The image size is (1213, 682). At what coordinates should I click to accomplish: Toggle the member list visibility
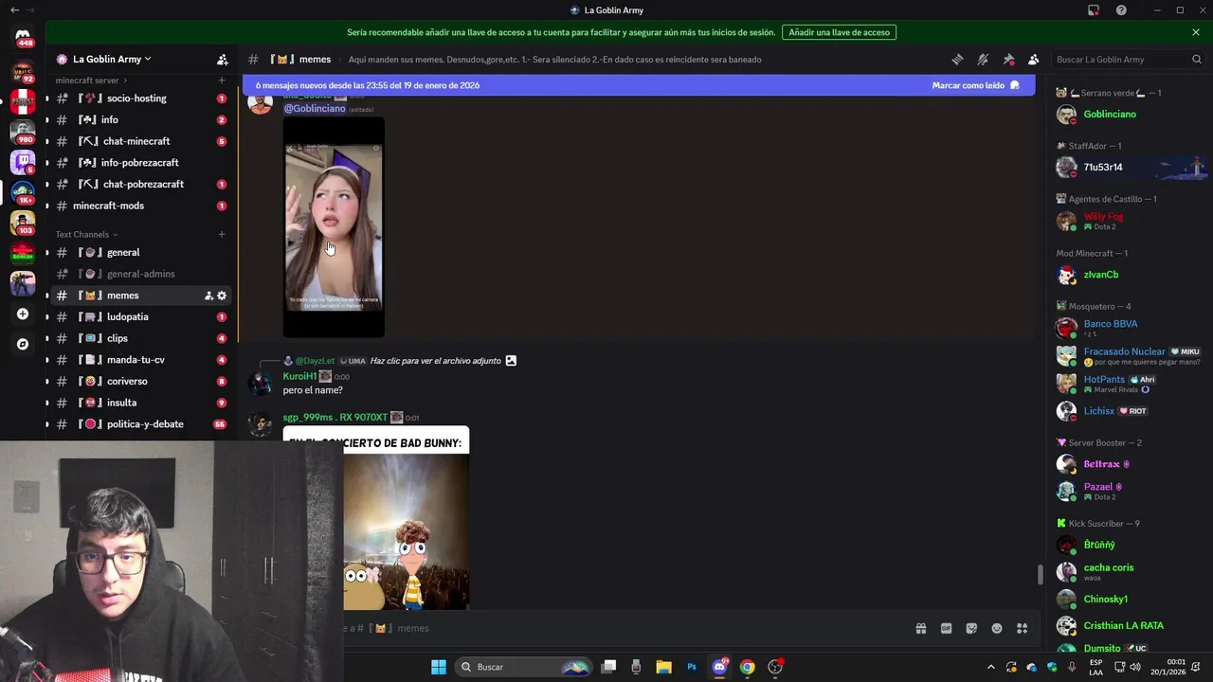point(1034,59)
